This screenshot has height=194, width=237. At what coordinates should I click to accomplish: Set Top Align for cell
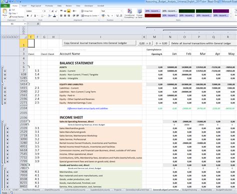(61, 11)
